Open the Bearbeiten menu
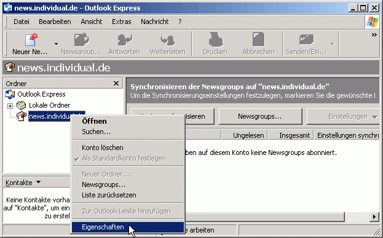 55,22
